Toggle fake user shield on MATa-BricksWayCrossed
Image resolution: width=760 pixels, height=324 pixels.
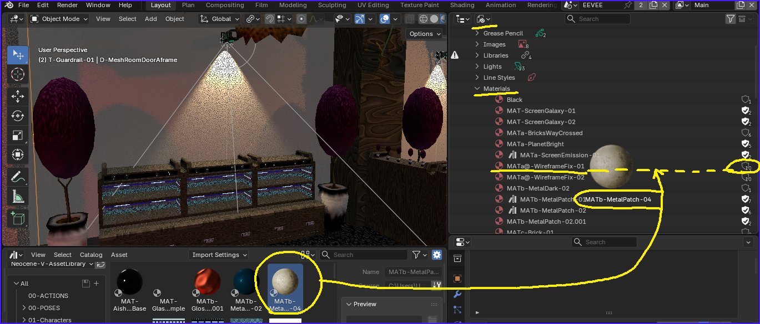pos(746,133)
